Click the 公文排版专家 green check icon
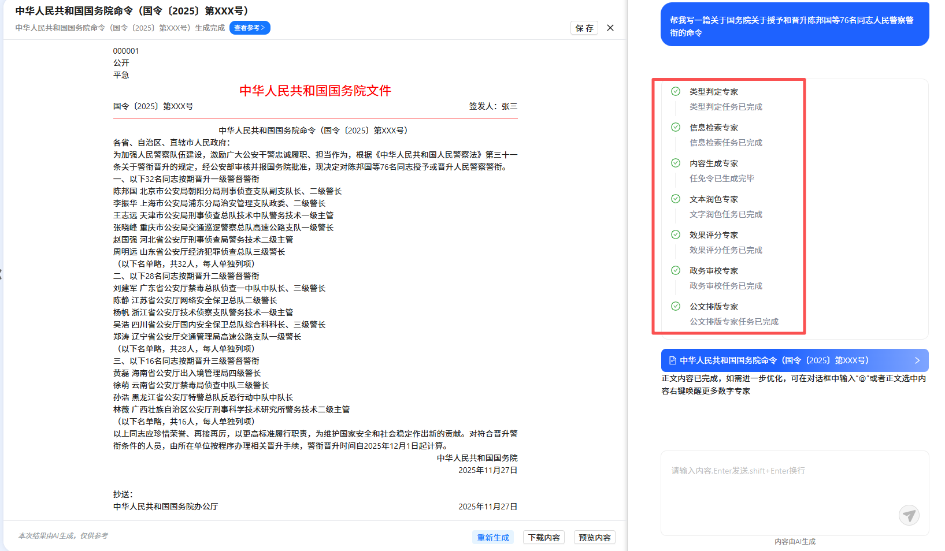The height and width of the screenshot is (551, 945). pos(675,306)
